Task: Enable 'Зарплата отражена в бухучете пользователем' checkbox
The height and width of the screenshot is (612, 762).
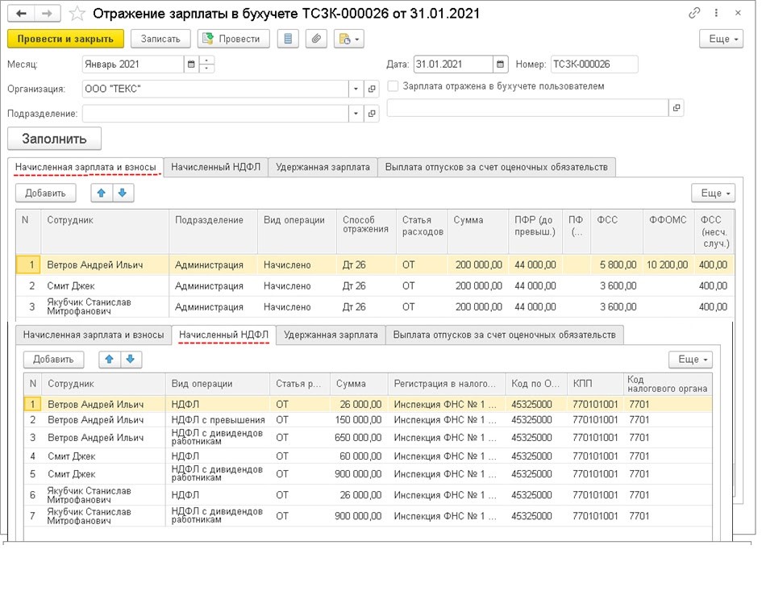Action: [393, 86]
